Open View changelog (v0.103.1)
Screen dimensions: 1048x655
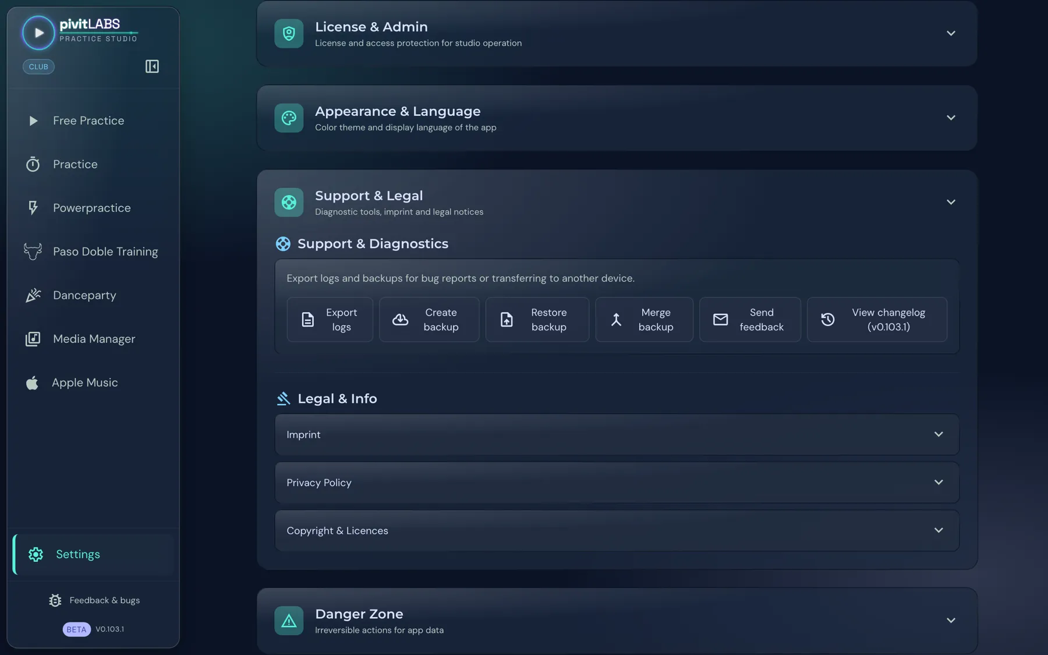[x=877, y=320]
